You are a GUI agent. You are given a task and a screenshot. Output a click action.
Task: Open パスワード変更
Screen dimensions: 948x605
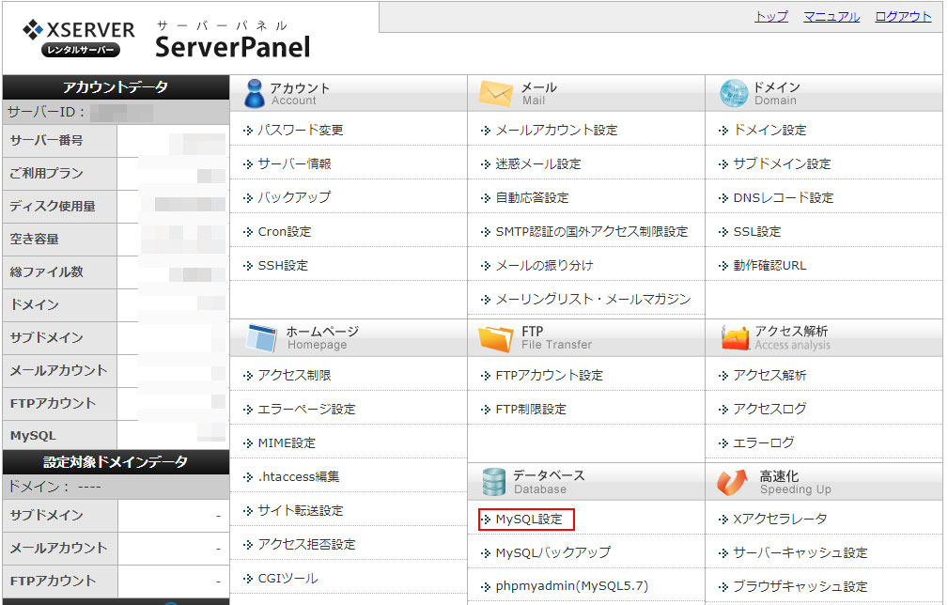[x=301, y=130]
